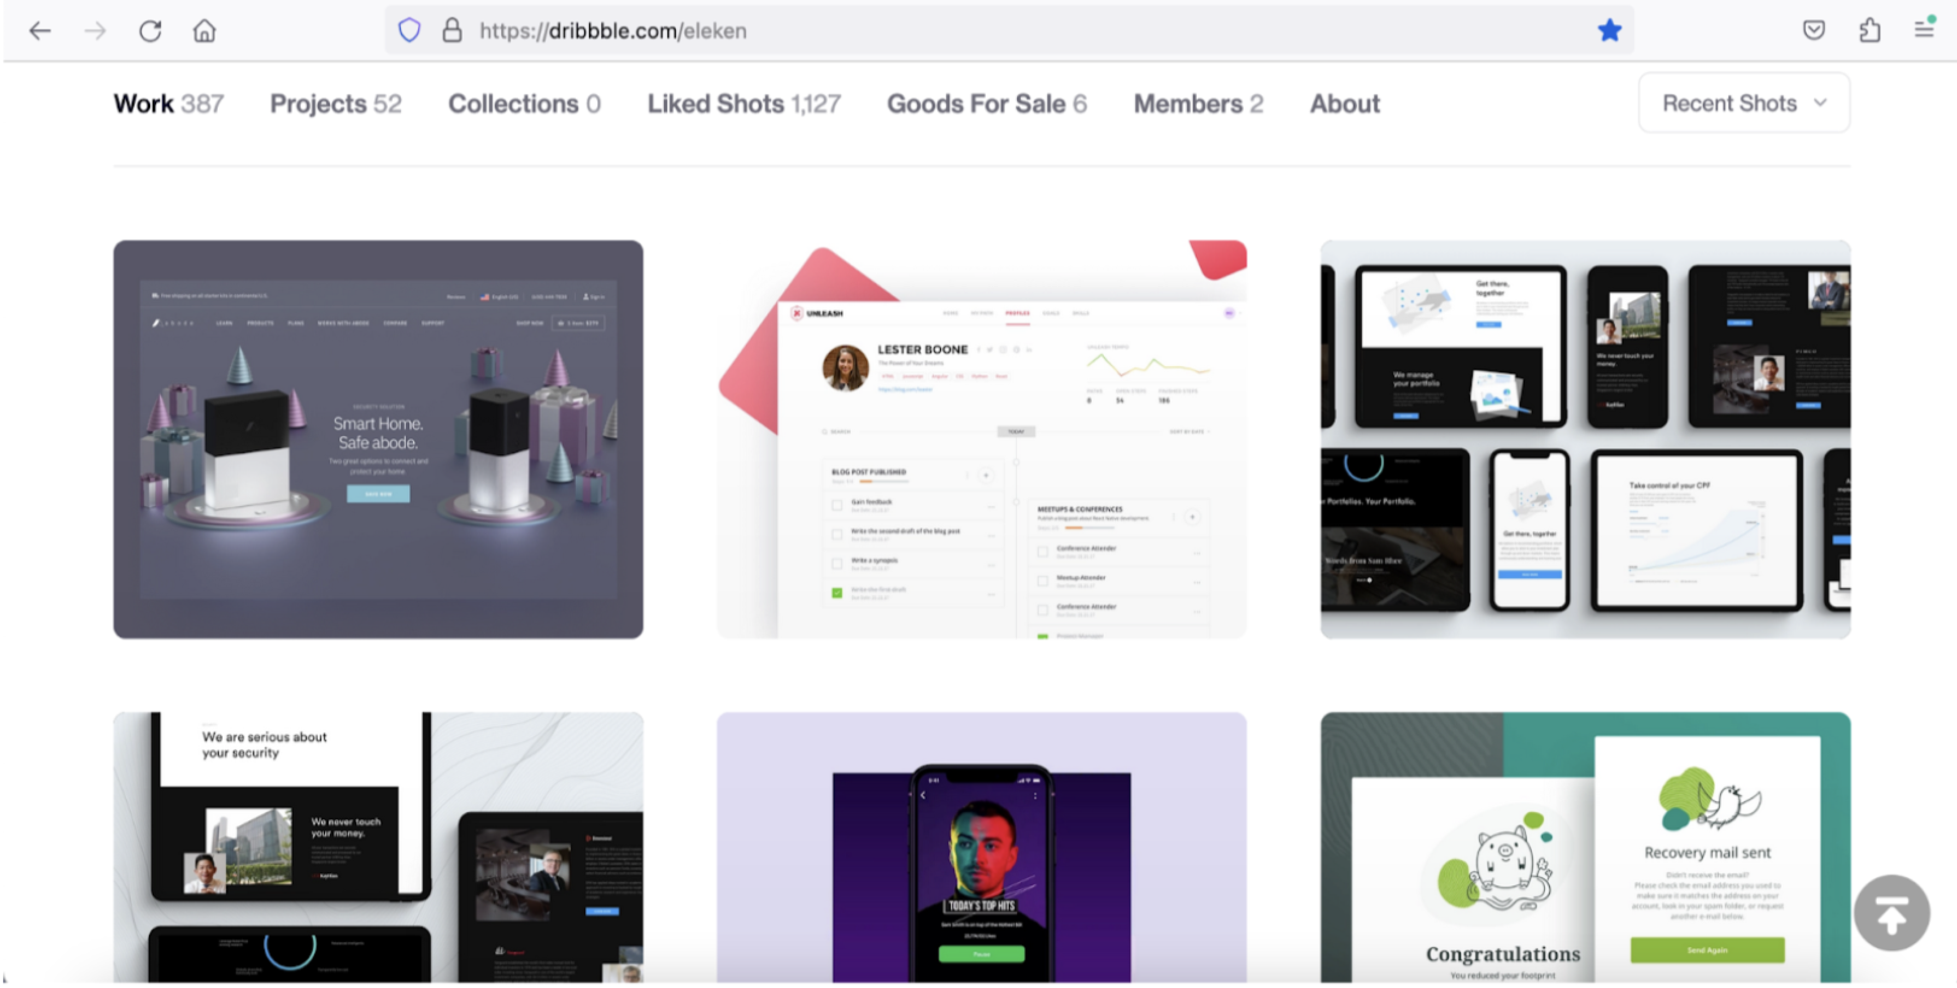The width and height of the screenshot is (1957, 988).
Task: Click the tracking protection shield icon
Action: click(x=409, y=30)
